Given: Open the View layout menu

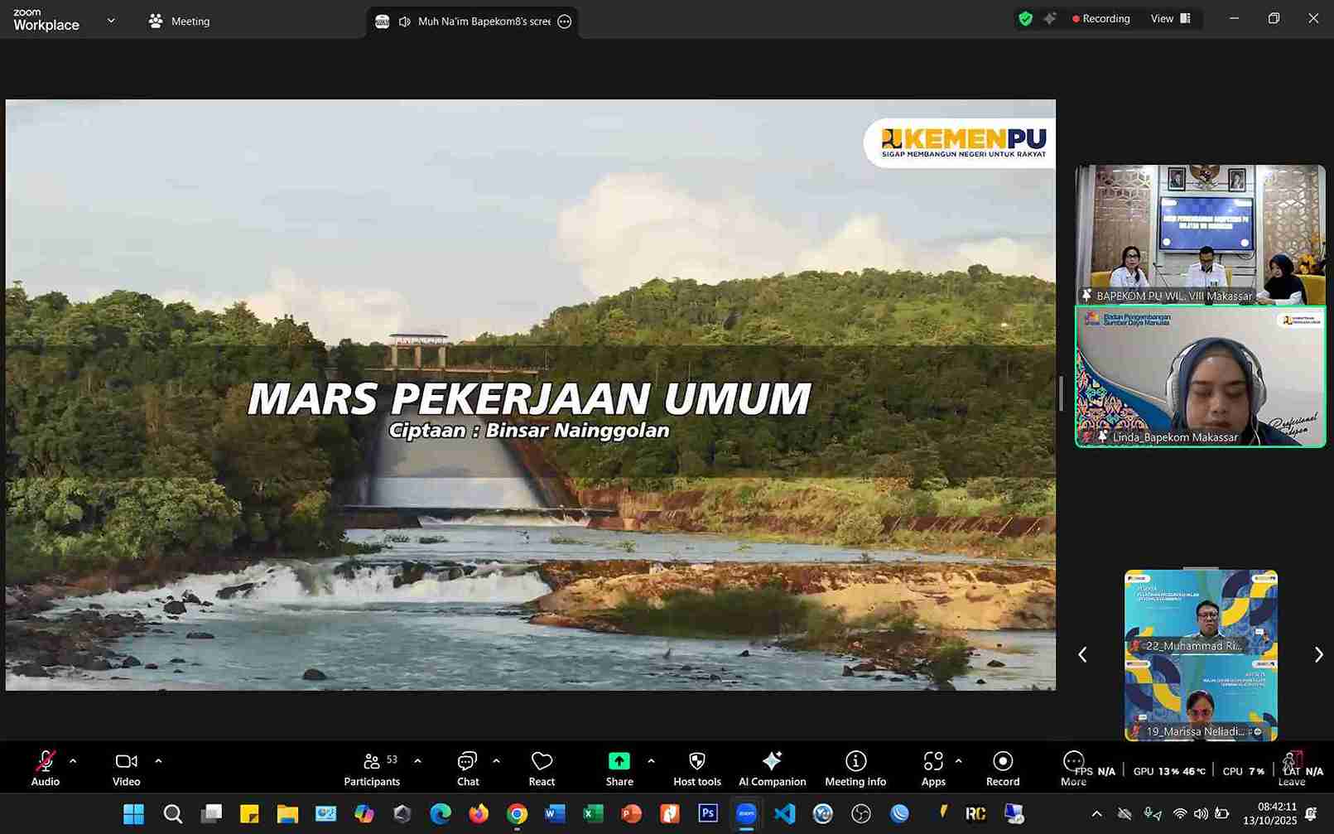Looking at the screenshot, I should pyautogui.click(x=1170, y=18).
